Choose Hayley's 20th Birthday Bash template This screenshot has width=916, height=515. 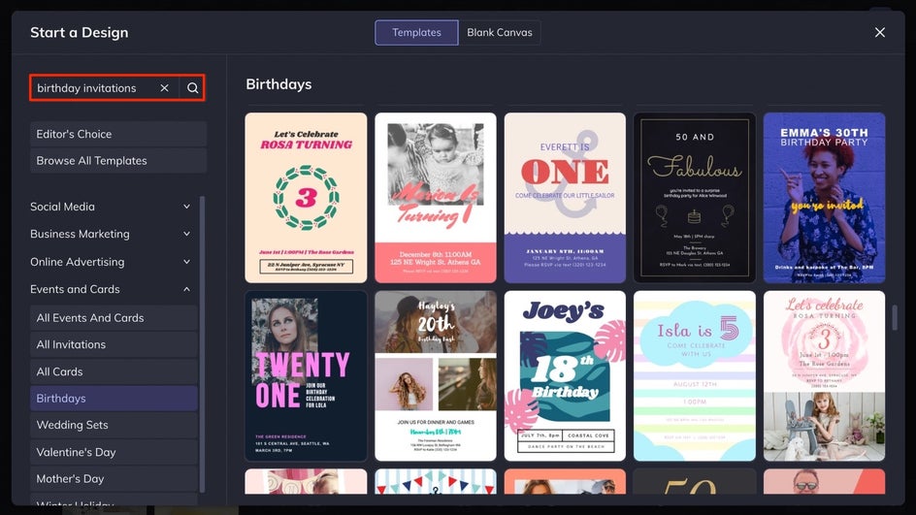click(436, 376)
